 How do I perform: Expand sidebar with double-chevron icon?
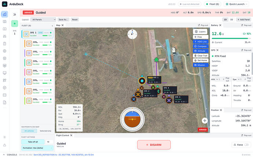pos(15,15)
